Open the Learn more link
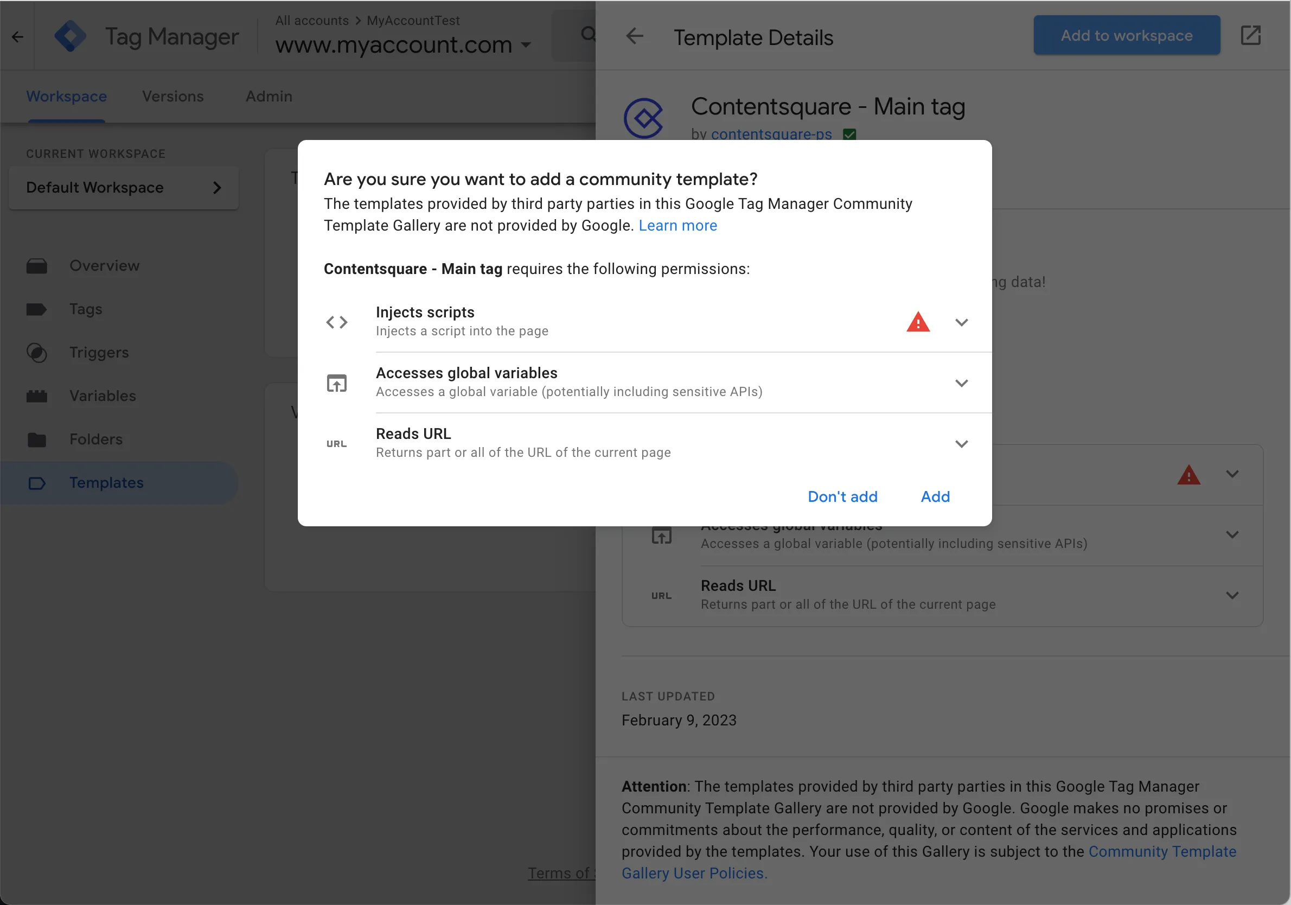The height and width of the screenshot is (905, 1291). (x=678, y=226)
